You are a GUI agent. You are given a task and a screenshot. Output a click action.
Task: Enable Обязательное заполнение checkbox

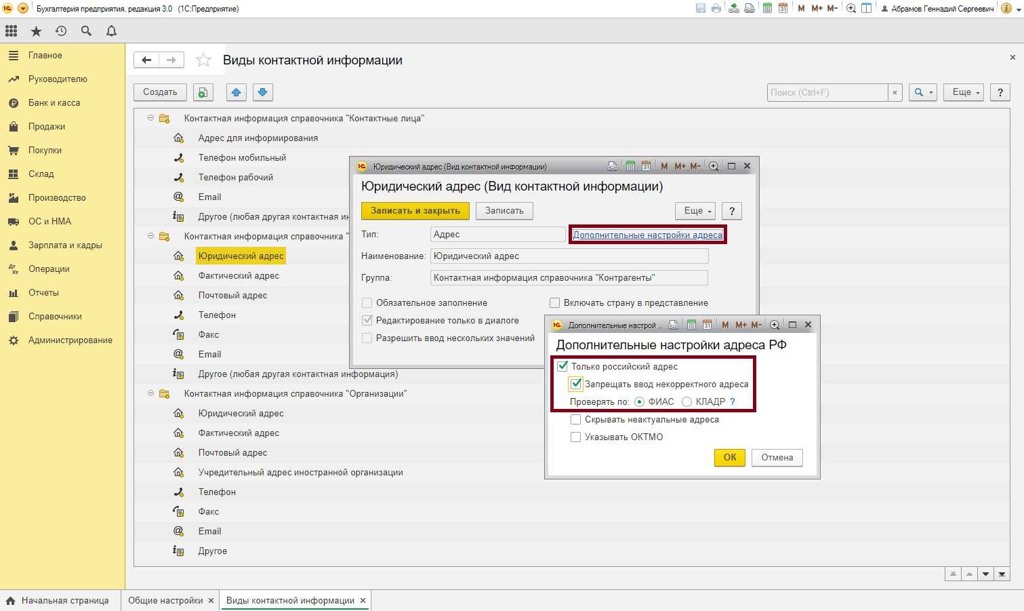[x=367, y=302]
